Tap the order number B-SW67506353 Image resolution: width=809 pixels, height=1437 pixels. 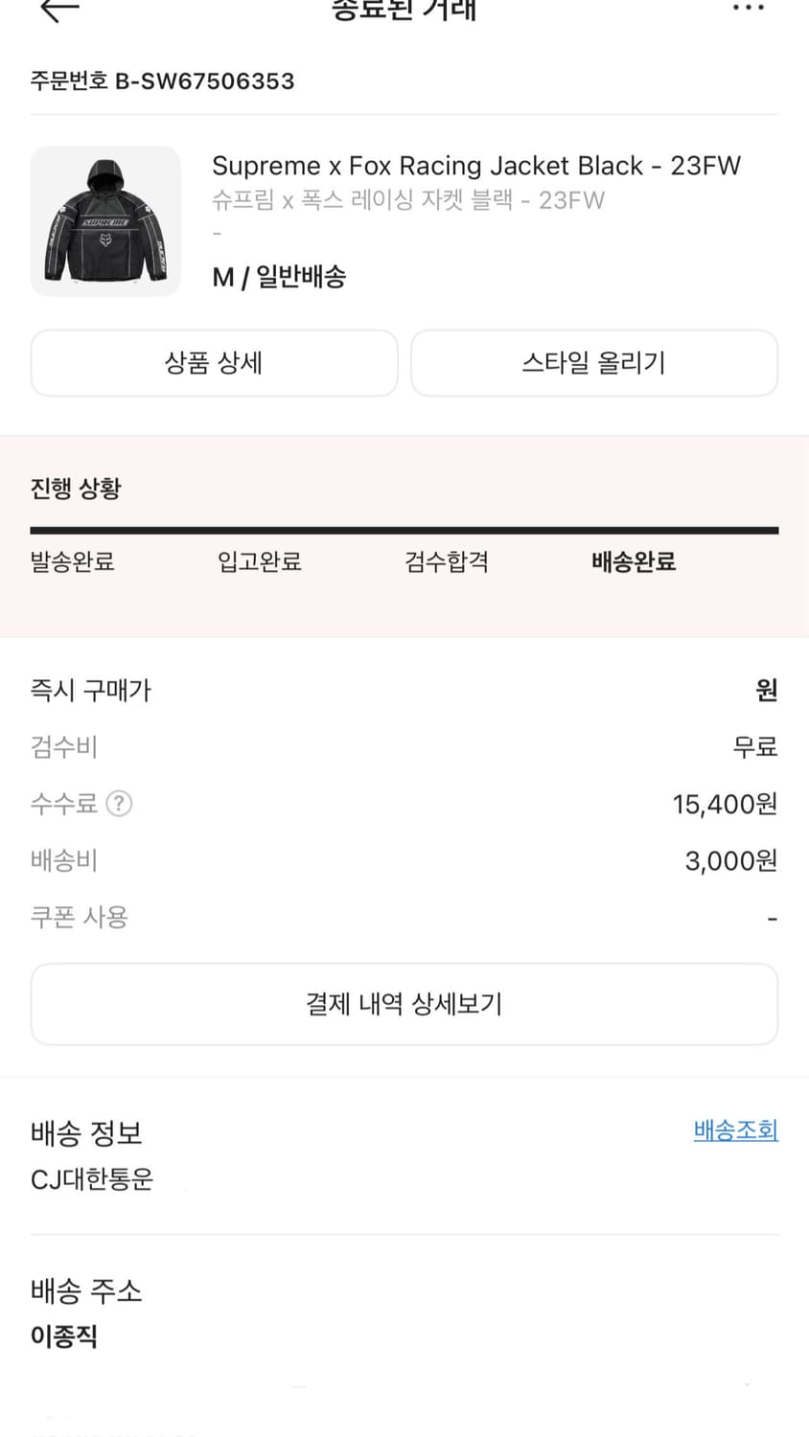162,81
